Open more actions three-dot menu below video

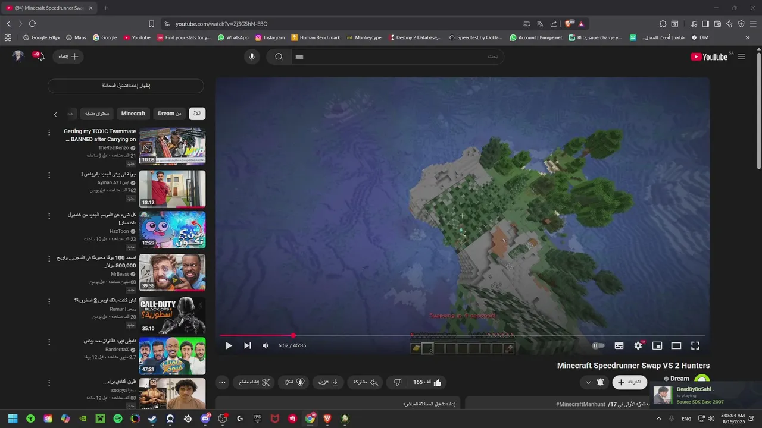pyautogui.click(x=222, y=382)
